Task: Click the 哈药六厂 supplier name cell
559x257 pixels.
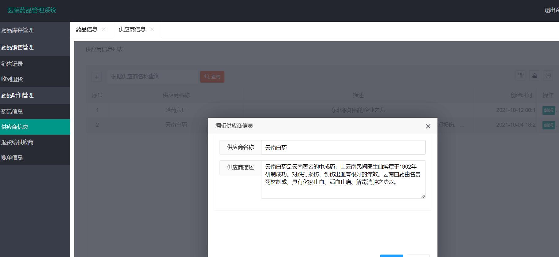Action: tap(176, 110)
